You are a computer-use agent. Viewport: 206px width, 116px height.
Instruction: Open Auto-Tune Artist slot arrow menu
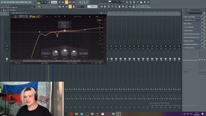183,17
